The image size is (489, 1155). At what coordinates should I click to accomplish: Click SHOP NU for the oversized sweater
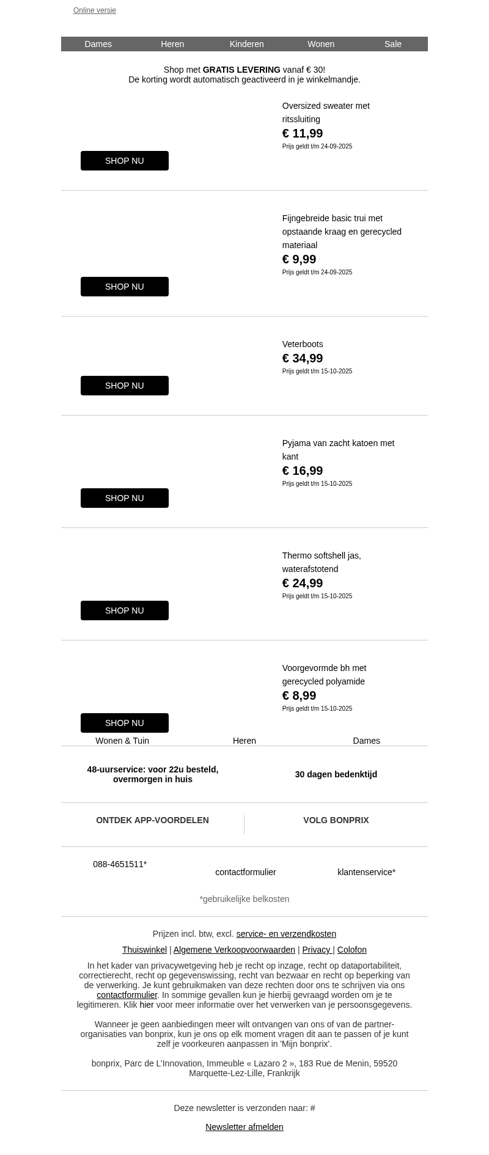[125, 161]
